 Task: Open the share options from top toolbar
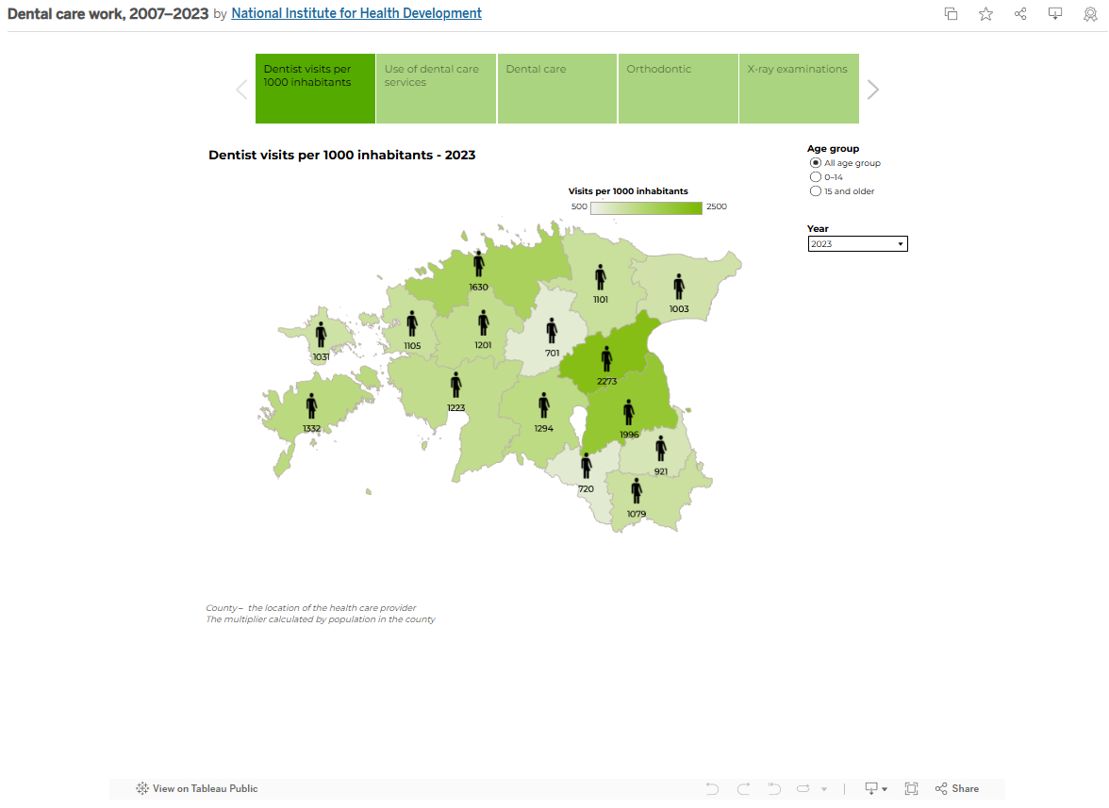(x=1020, y=14)
